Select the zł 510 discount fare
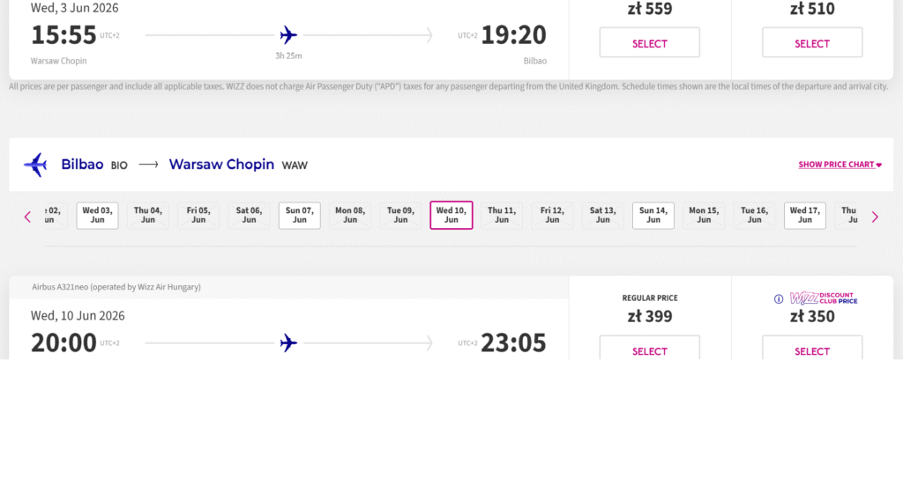 (812, 43)
